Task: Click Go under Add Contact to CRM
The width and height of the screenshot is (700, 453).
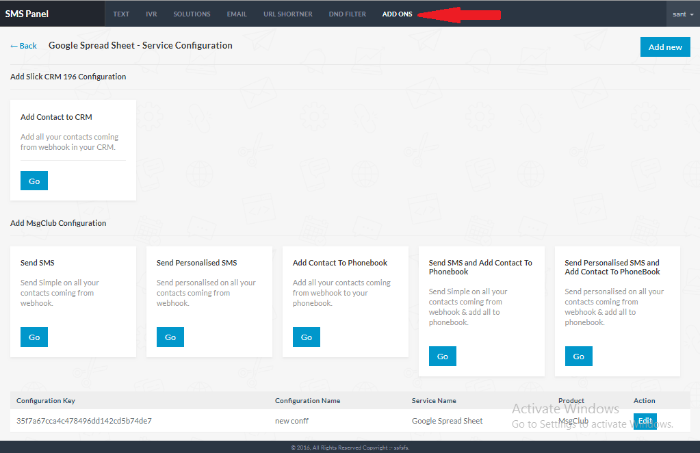Action: coord(34,181)
